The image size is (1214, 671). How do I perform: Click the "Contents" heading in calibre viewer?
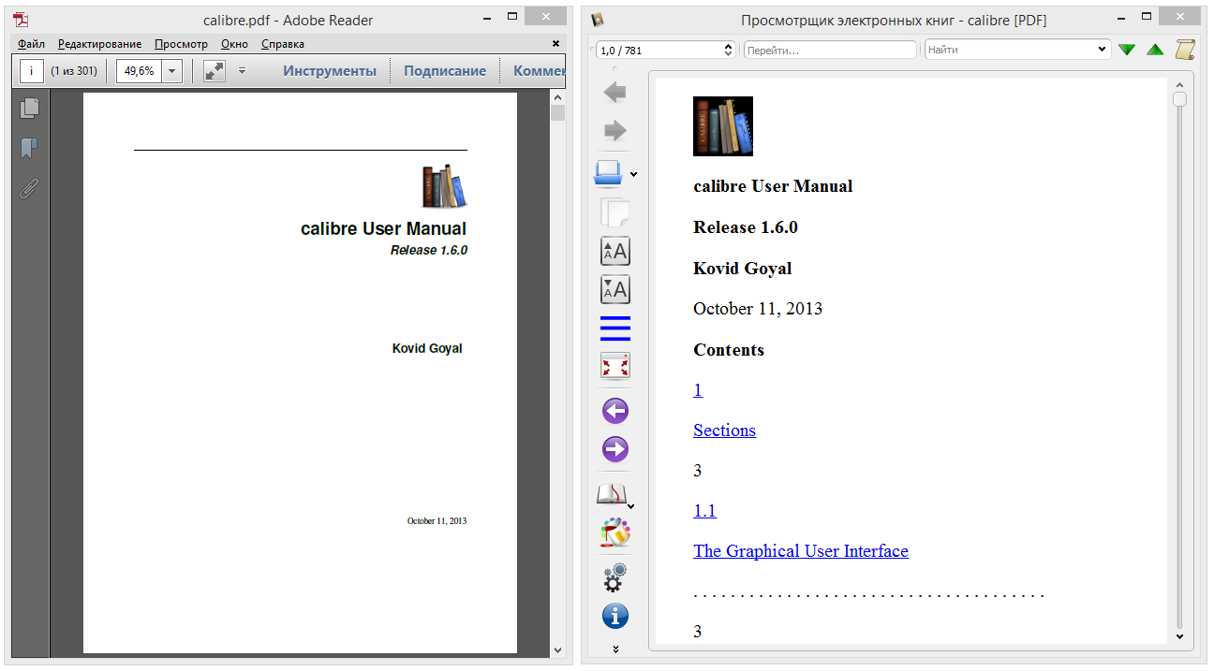(729, 350)
